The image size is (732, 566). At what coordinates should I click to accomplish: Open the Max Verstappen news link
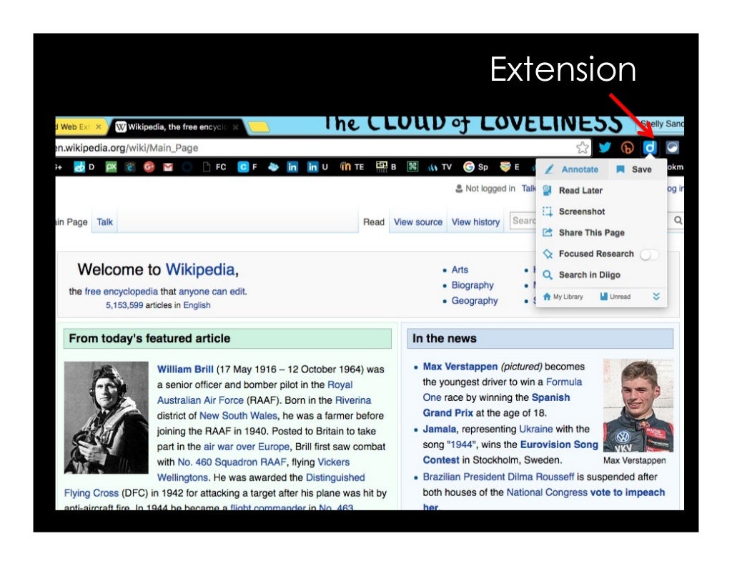[x=460, y=367]
